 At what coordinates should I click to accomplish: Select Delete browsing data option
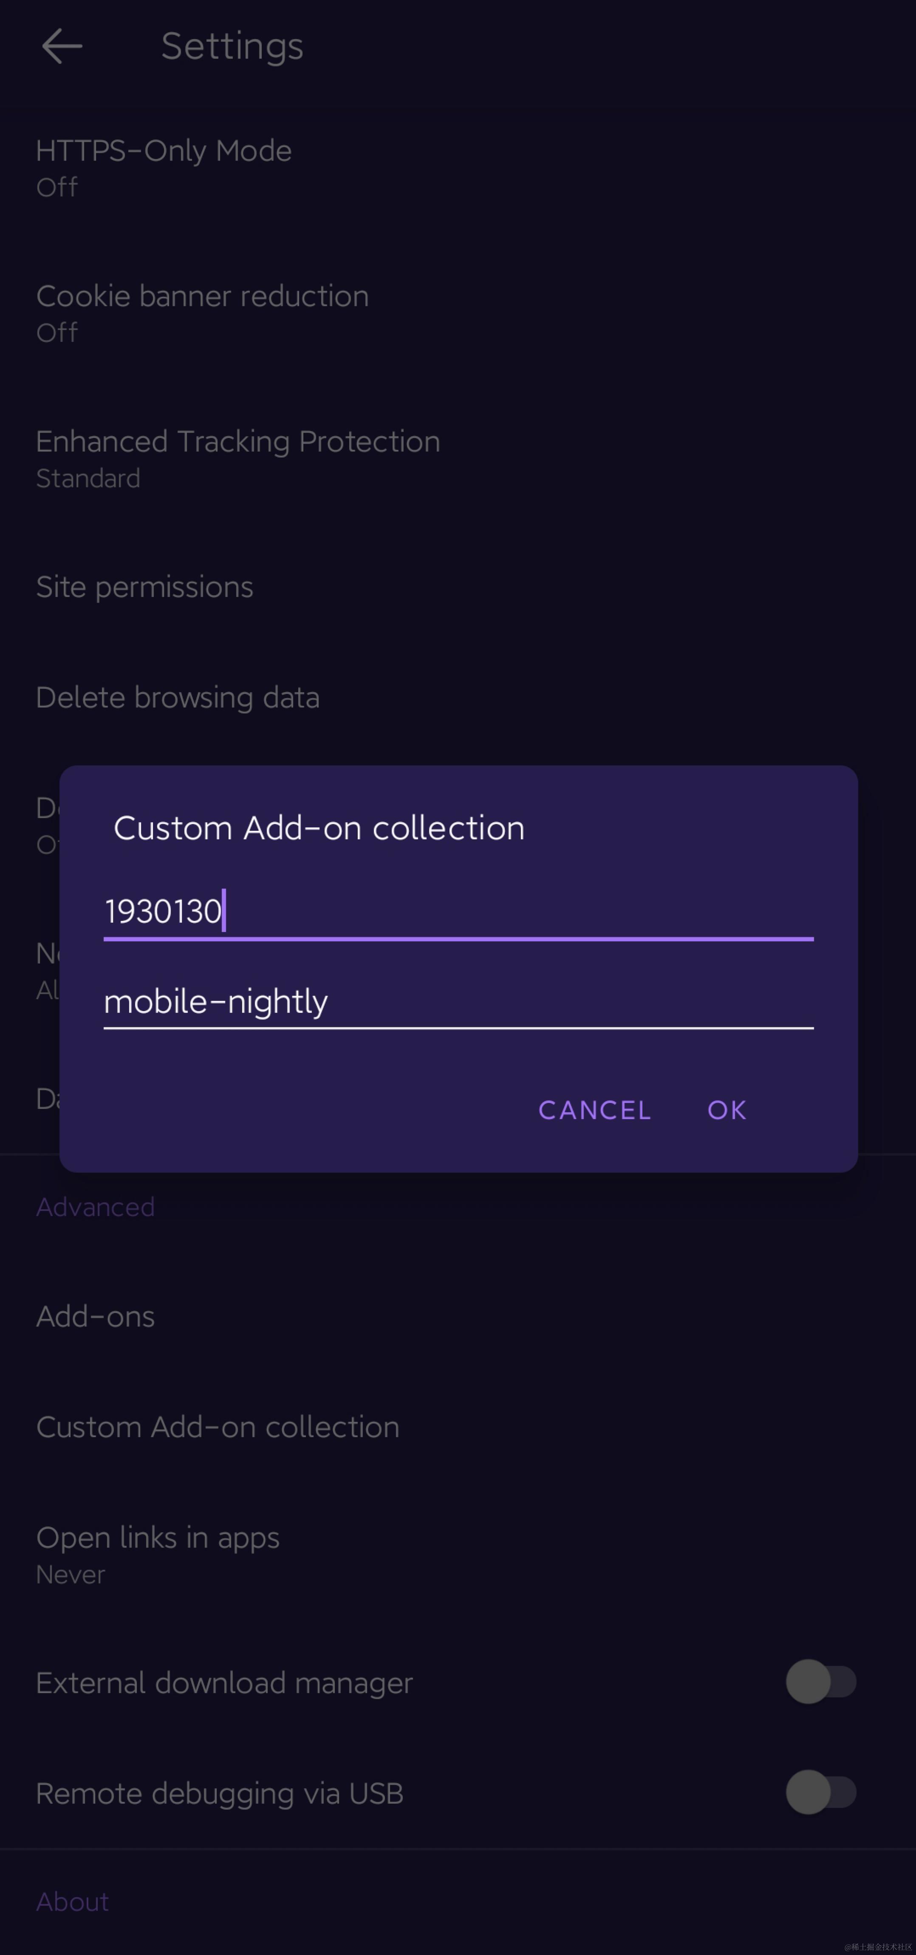tap(178, 697)
